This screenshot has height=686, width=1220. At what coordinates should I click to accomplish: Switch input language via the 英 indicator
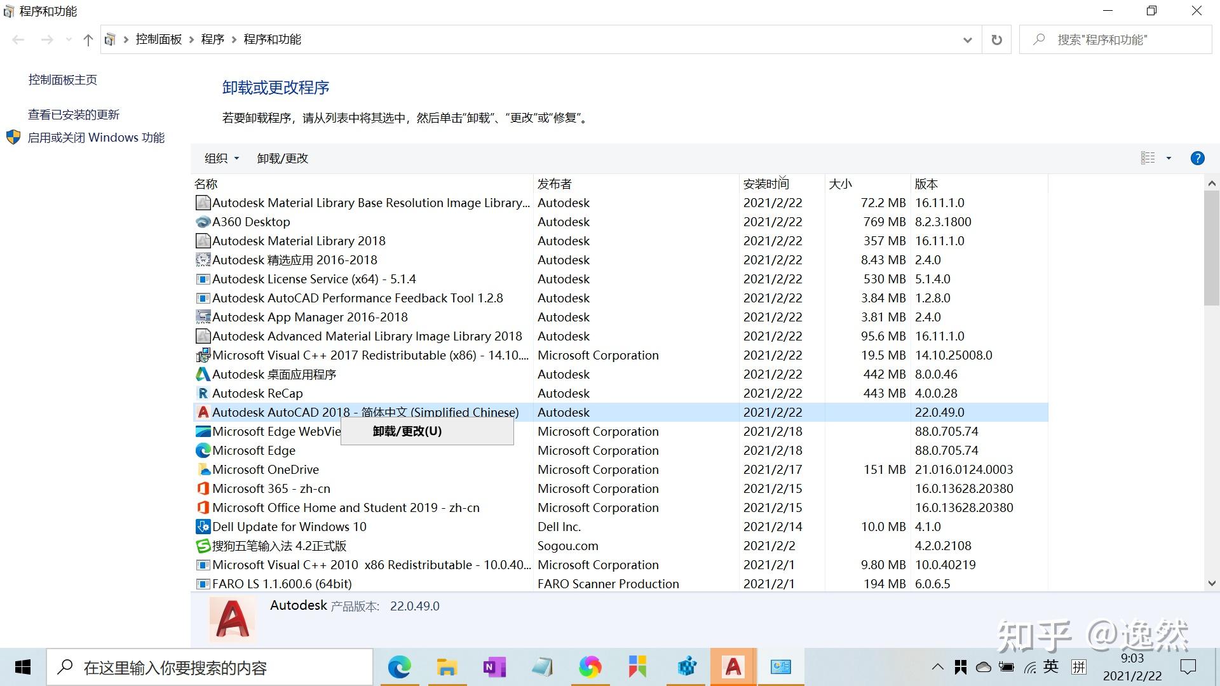[1051, 667]
